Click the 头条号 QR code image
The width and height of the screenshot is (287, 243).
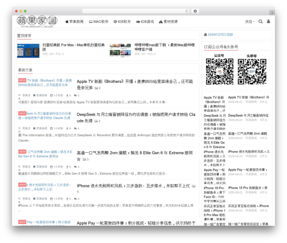[252, 71]
